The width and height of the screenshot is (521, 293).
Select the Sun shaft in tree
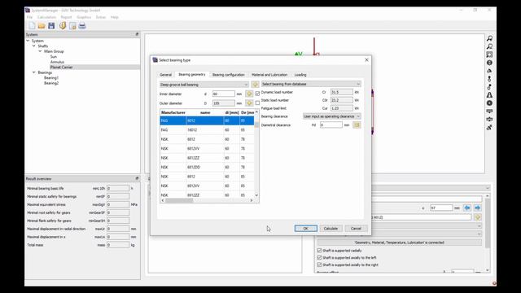pyautogui.click(x=53, y=56)
